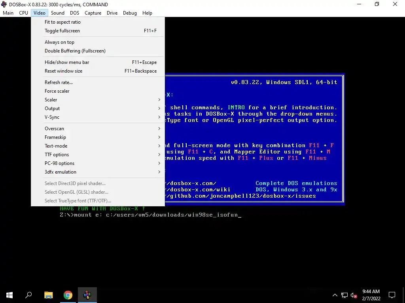
Task: Expand the Overscan submenu
Action: 98,128
